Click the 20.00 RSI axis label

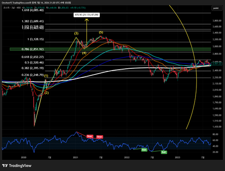tap(215, 152)
